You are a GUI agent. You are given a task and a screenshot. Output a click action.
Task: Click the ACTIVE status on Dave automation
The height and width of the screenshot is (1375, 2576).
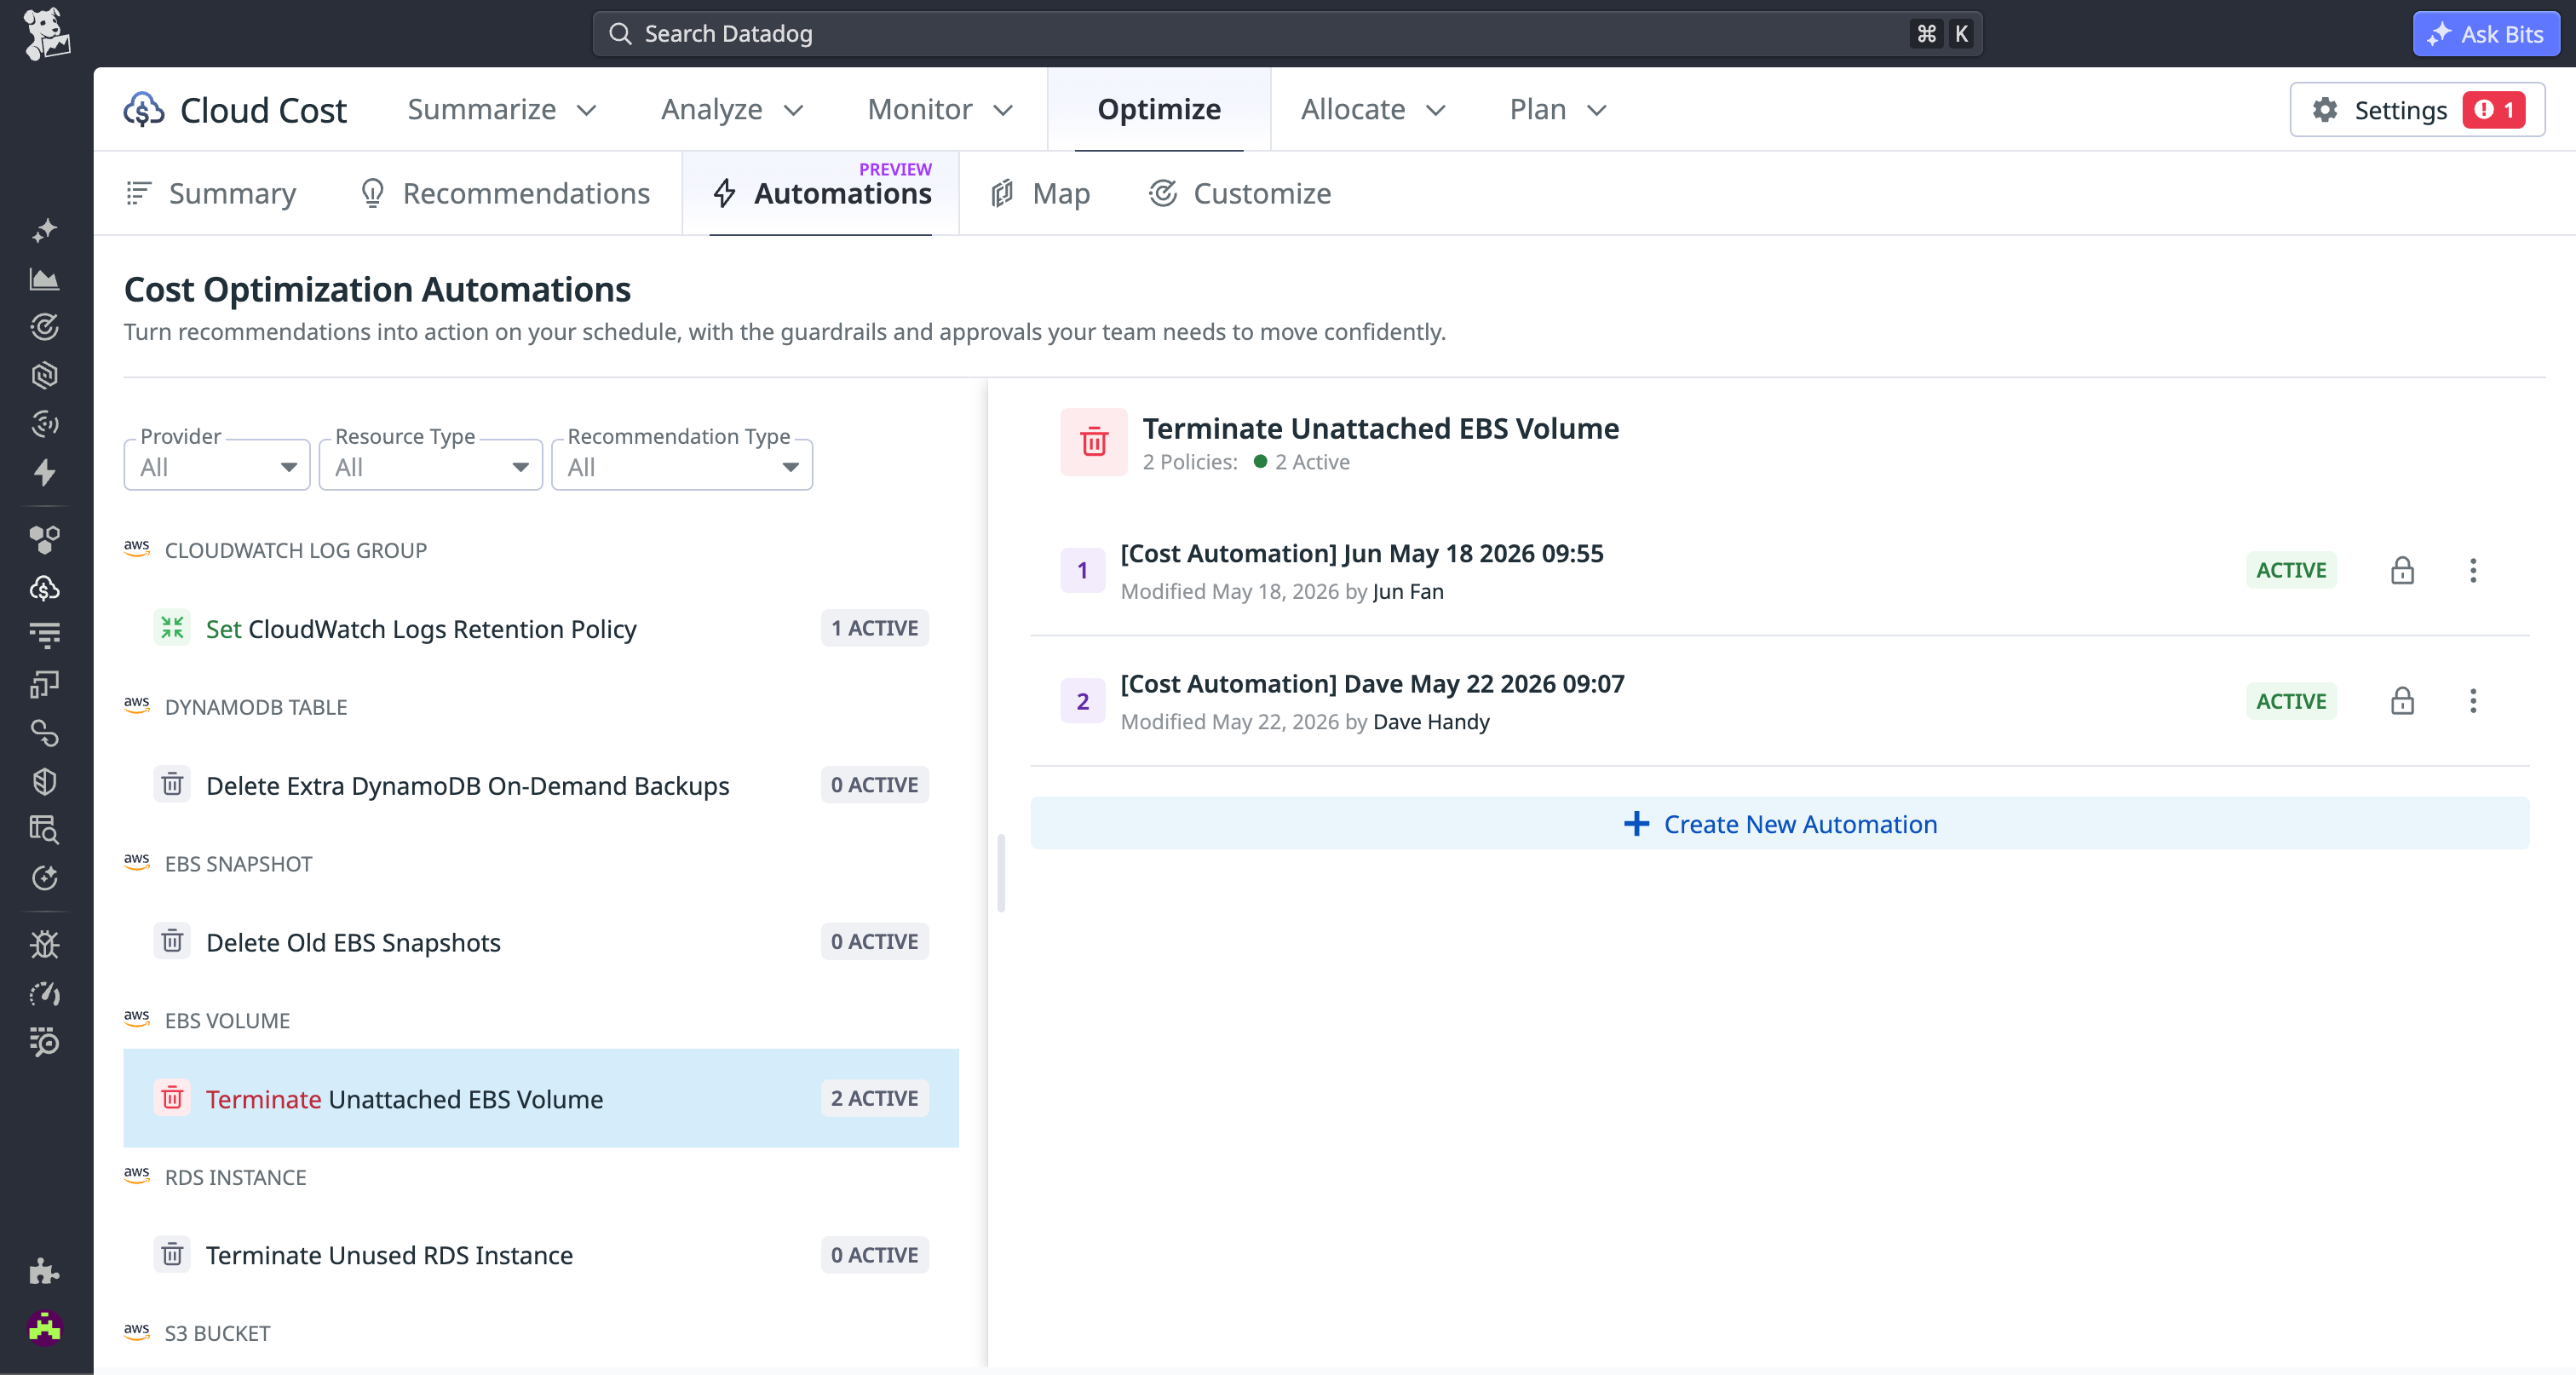coord(2291,701)
